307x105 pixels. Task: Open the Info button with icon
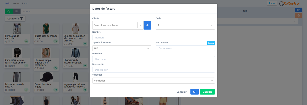pyautogui.click(x=272, y=3)
